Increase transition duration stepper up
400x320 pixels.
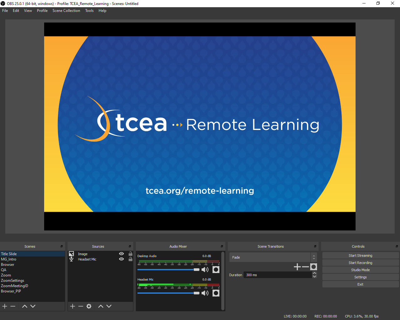[x=315, y=273]
